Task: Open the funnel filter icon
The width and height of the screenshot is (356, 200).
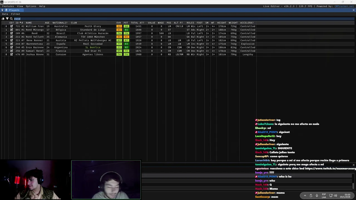Action: [7, 19]
